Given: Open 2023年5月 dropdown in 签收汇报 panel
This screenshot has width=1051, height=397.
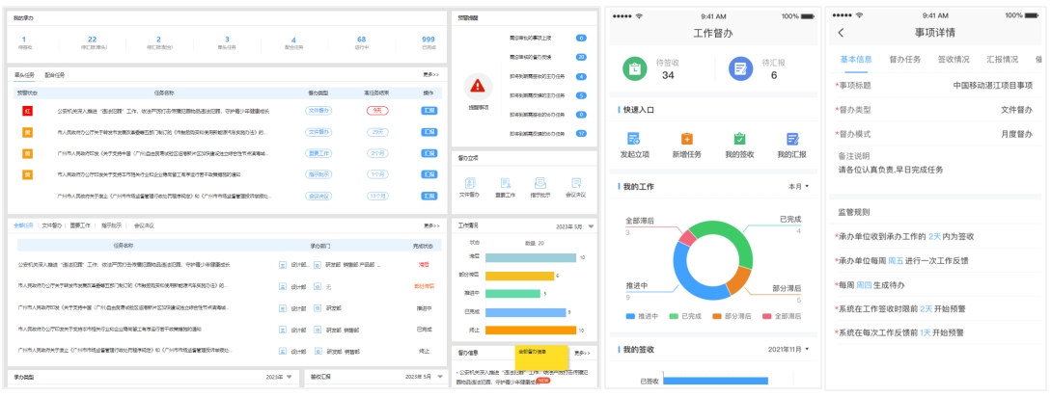Looking at the screenshot, I should point(423,377).
